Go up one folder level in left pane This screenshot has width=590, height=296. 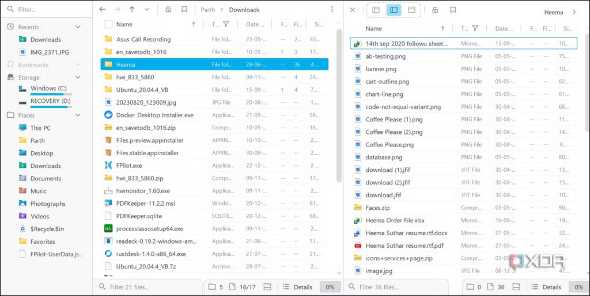pos(132,10)
